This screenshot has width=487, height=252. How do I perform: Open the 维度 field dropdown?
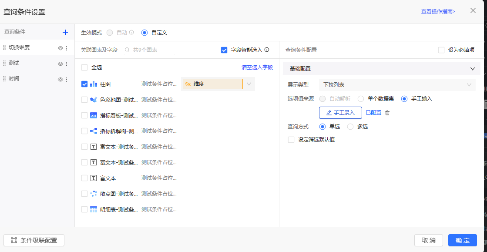[249, 84]
